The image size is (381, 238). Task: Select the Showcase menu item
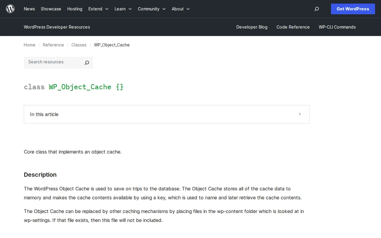[51, 9]
